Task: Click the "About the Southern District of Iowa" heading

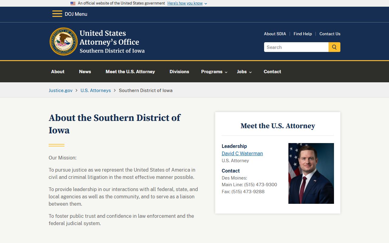Action: click(115, 124)
